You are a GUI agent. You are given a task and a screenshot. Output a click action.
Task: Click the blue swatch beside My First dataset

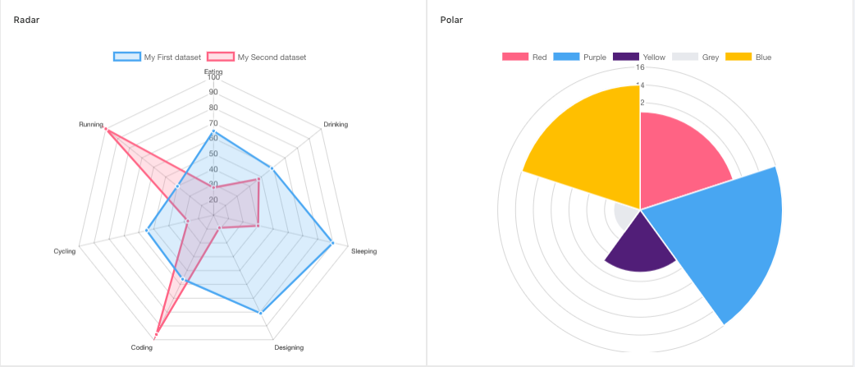[126, 57]
